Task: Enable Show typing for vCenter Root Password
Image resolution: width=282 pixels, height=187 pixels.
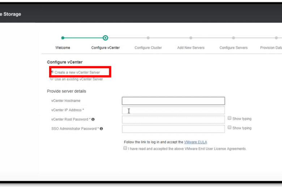Action: coord(229,118)
